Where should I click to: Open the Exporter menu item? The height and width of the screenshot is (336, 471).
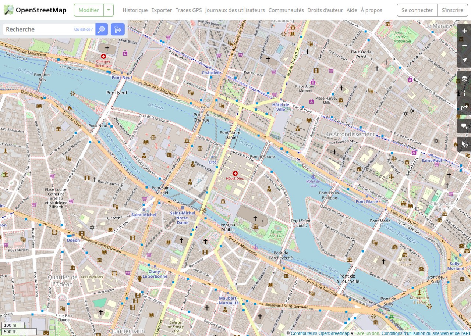click(162, 10)
